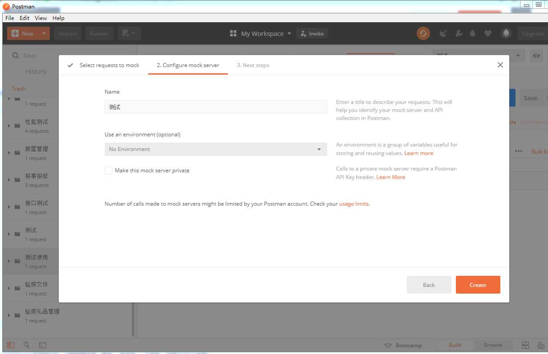Open the Postman console icon
The width and height of the screenshot is (548, 354).
43,345
